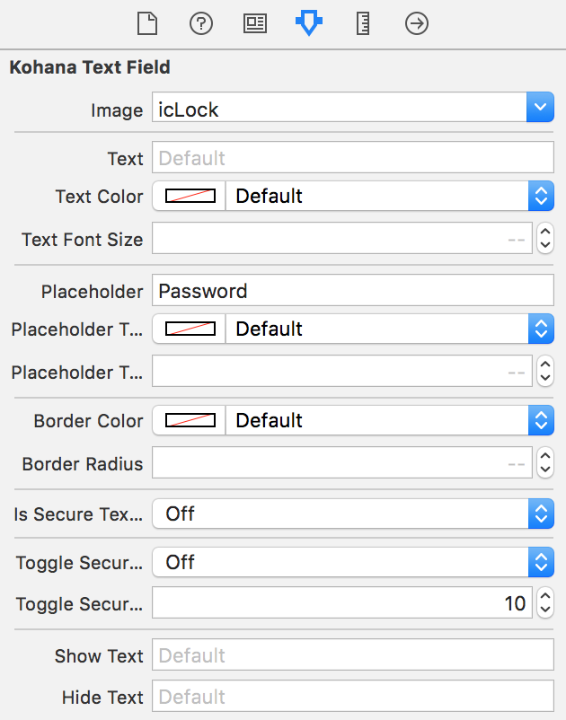Screen dimensions: 566x720
Task: Click the Text Color swatch well
Action: point(190,196)
